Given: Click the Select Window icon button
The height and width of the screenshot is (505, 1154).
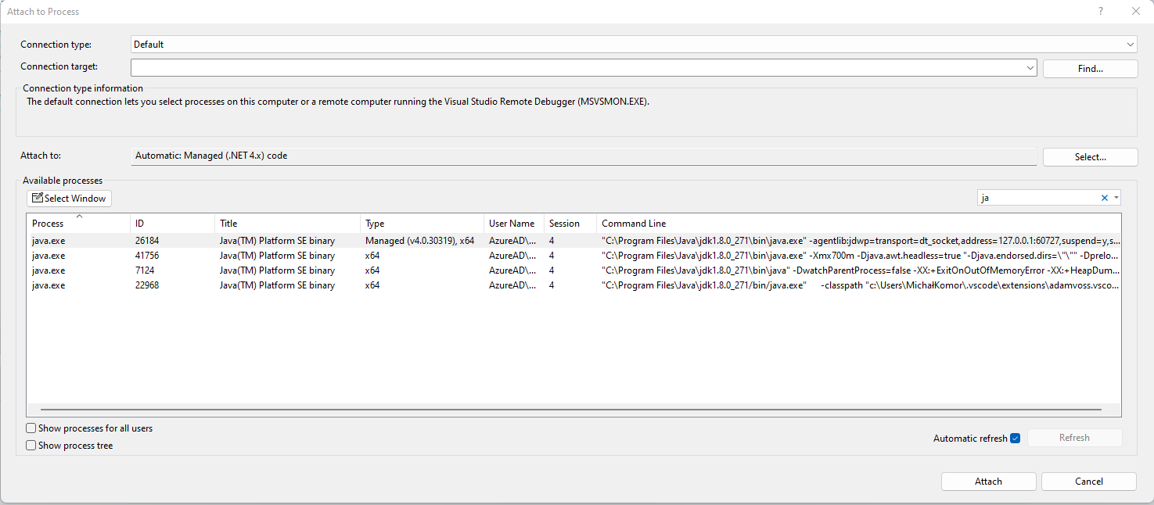Looking at the screenshot, I should click(69, 198).
